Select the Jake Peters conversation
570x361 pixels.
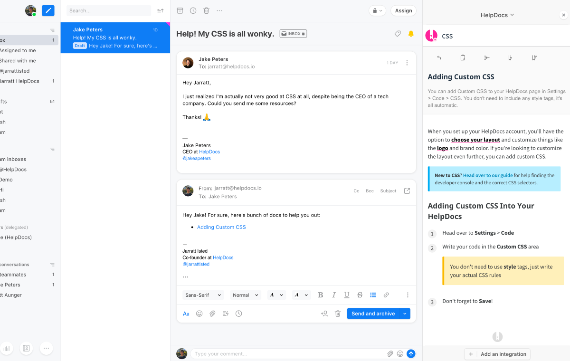click(115, 38)
